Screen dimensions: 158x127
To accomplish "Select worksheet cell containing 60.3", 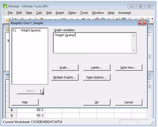I will (x=31, y=115).
